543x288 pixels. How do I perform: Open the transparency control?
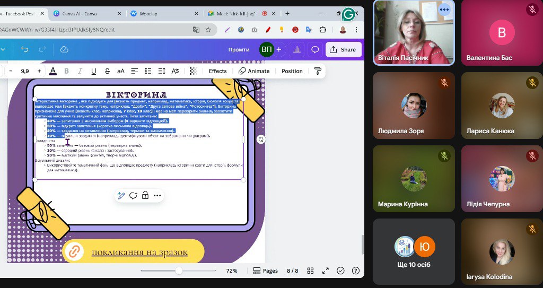(x=194, y=71)
